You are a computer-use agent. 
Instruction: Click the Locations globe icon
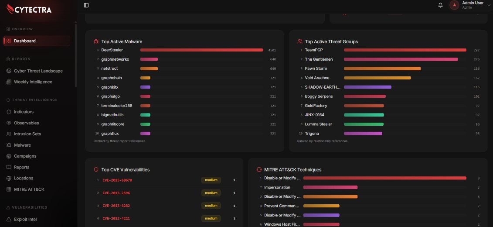click(9, 178)
